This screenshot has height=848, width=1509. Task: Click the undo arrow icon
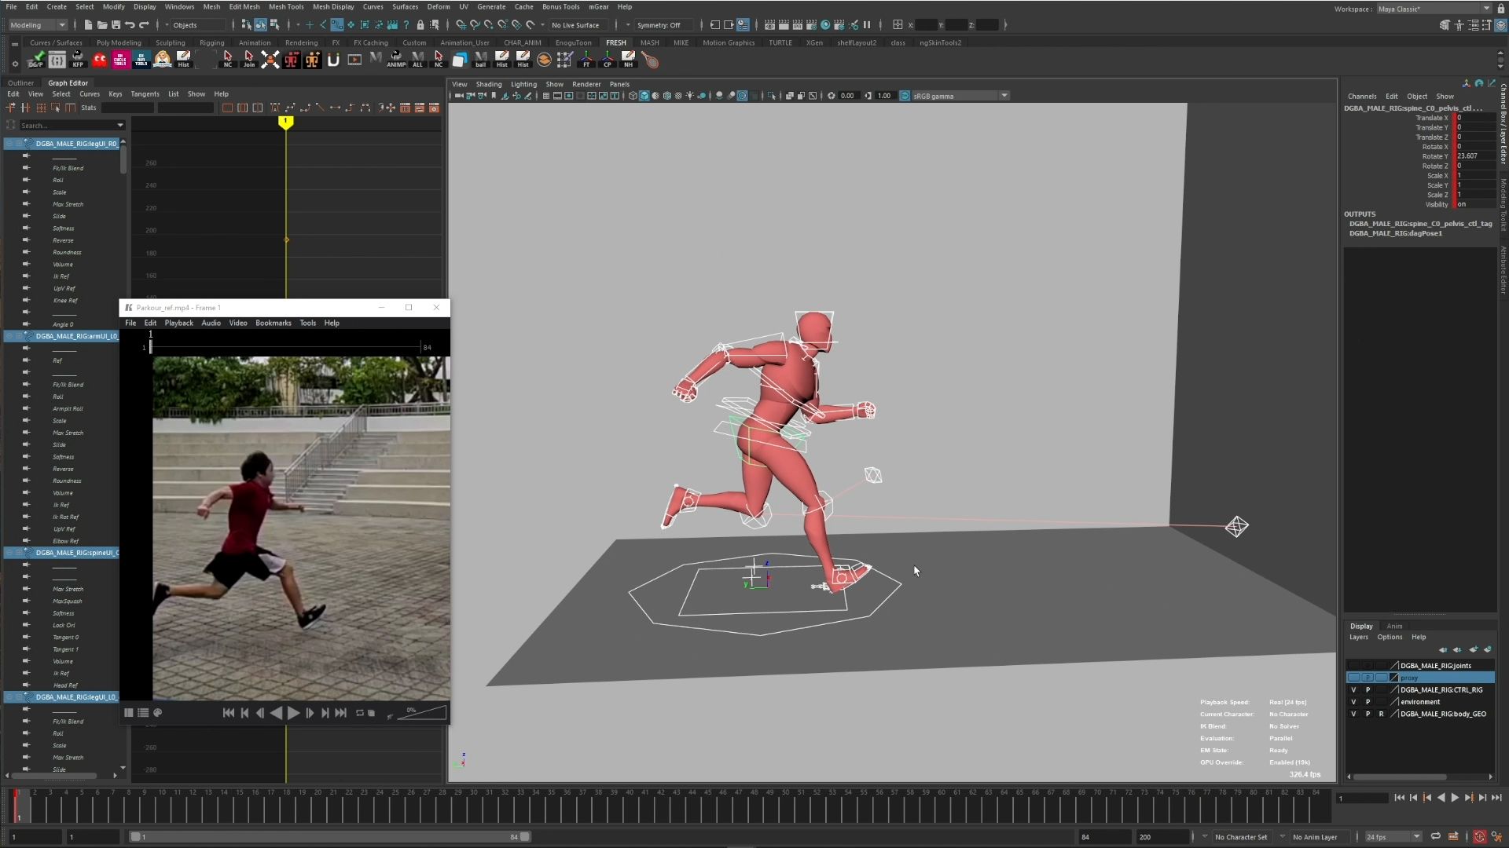[x=130, y=25]
